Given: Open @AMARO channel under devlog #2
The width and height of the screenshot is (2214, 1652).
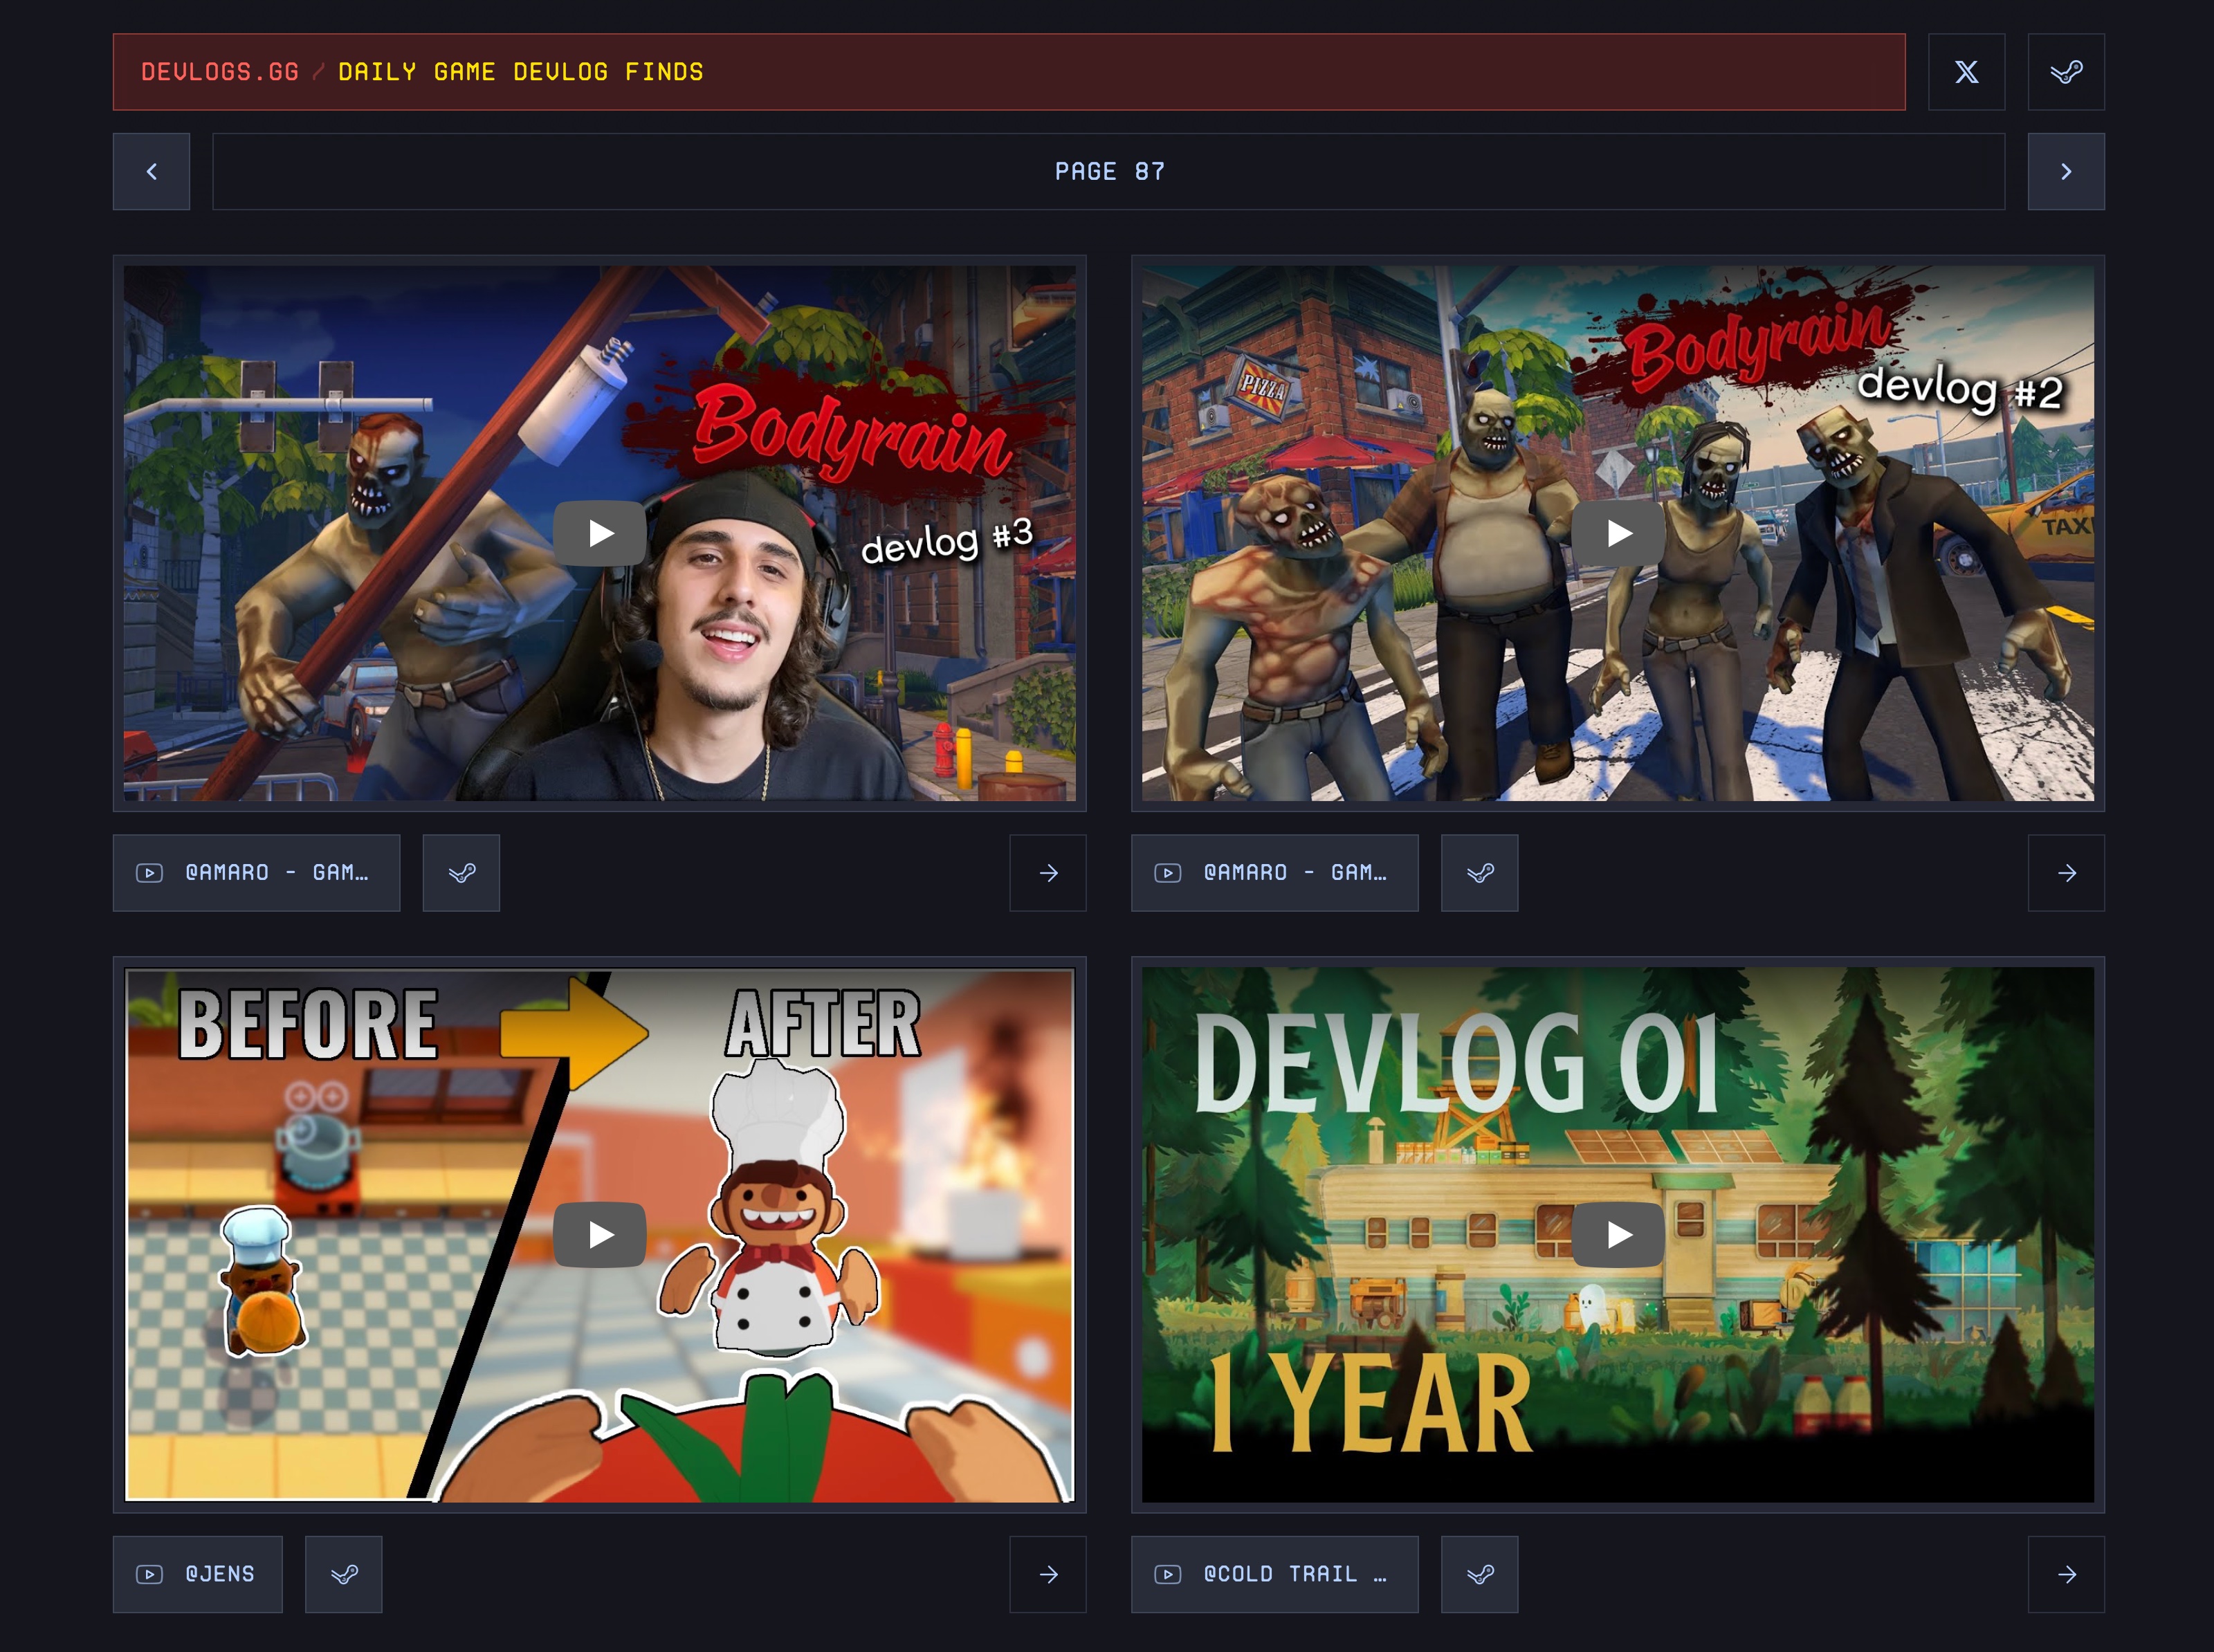Looking at the screenshot, I should [1275, 873].
